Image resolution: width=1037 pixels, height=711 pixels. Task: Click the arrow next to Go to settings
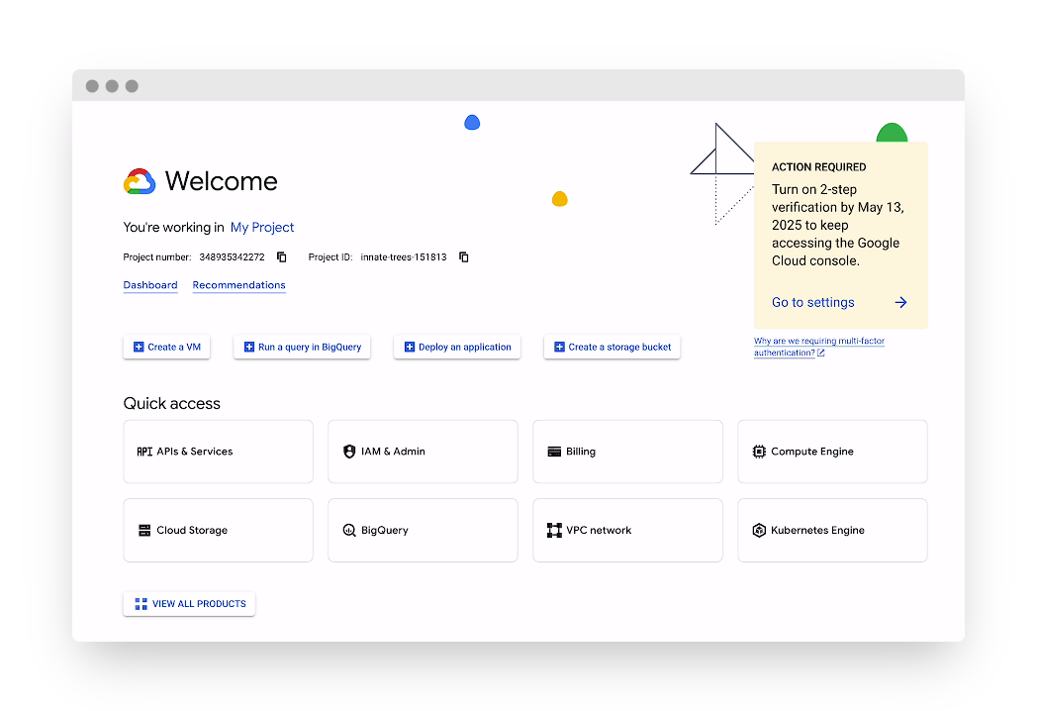point(900,303)
